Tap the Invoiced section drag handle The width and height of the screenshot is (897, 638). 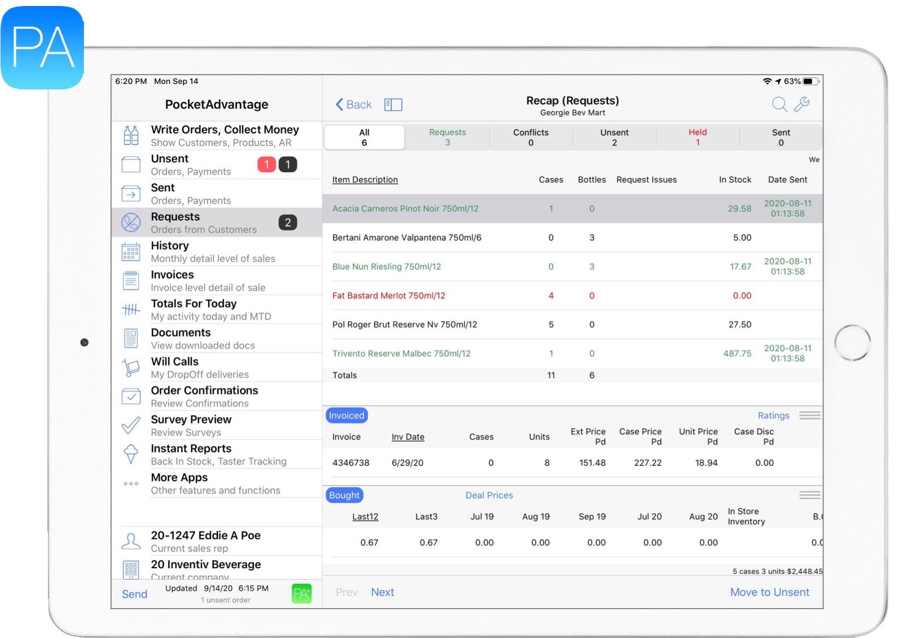pyautogui.click(x=810, y=415)
